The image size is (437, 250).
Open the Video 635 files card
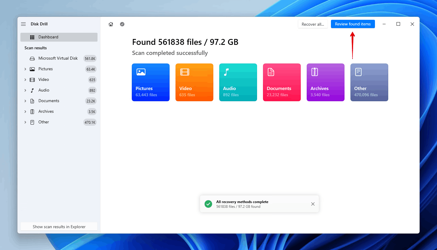coord(194,82)
